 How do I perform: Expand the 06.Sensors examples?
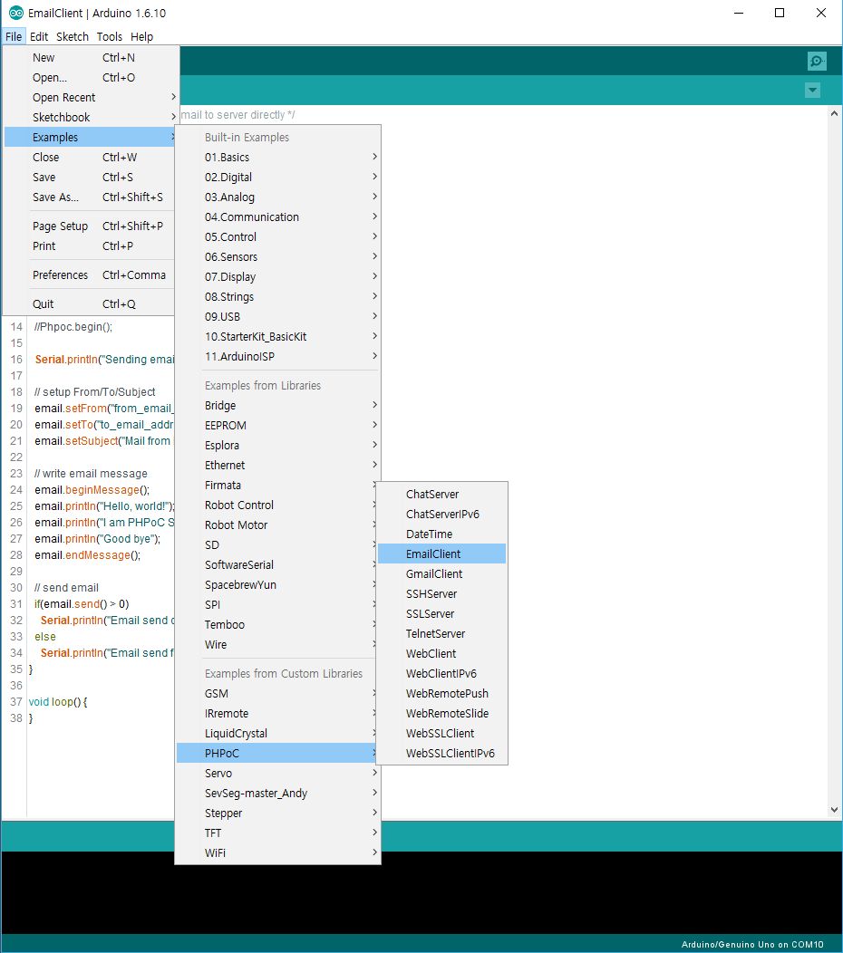pos(278,257)
